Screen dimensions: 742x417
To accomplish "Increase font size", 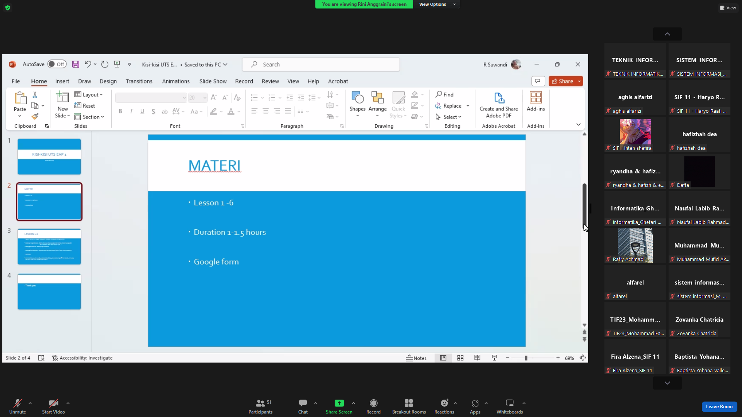I will 214,98.
